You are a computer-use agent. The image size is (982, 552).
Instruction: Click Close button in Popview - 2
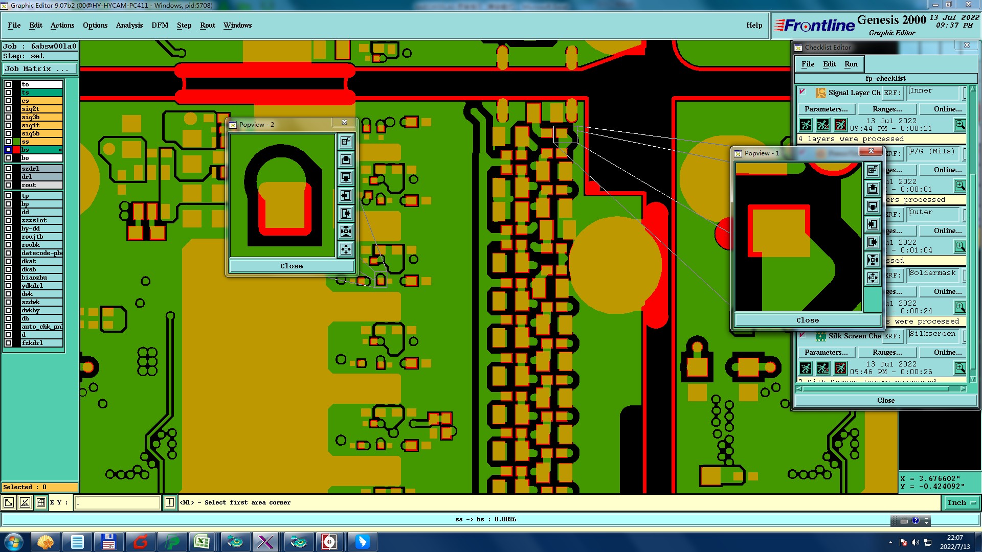(x=292, y=266)
